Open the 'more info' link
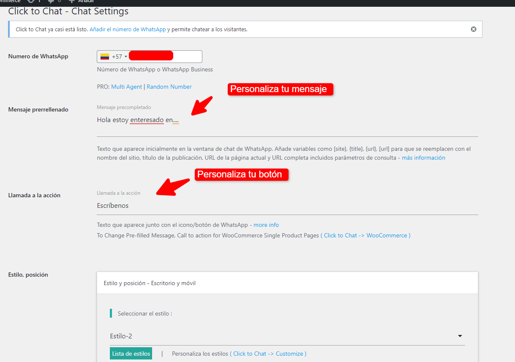 [266, 225]
